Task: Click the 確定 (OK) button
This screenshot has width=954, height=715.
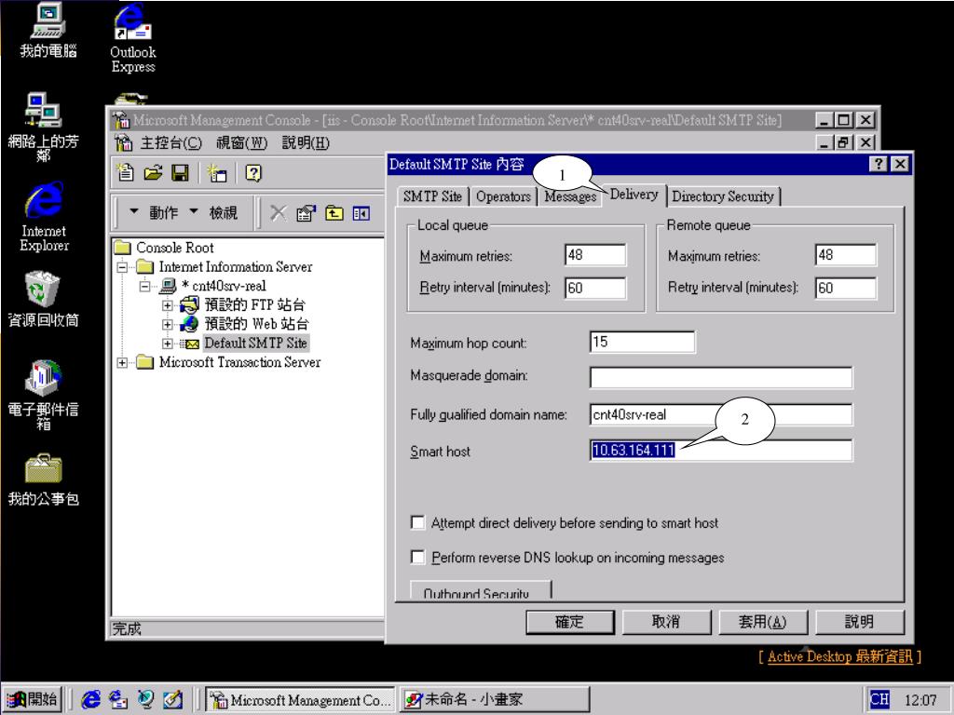Action: [x=570, y=621]
